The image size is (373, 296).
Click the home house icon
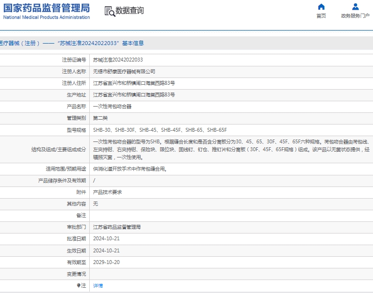click(x=321, y=7)
